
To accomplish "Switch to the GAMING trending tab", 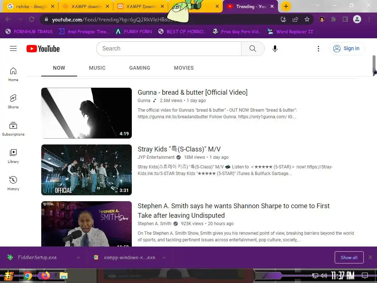I will click(x=140, y=68).
